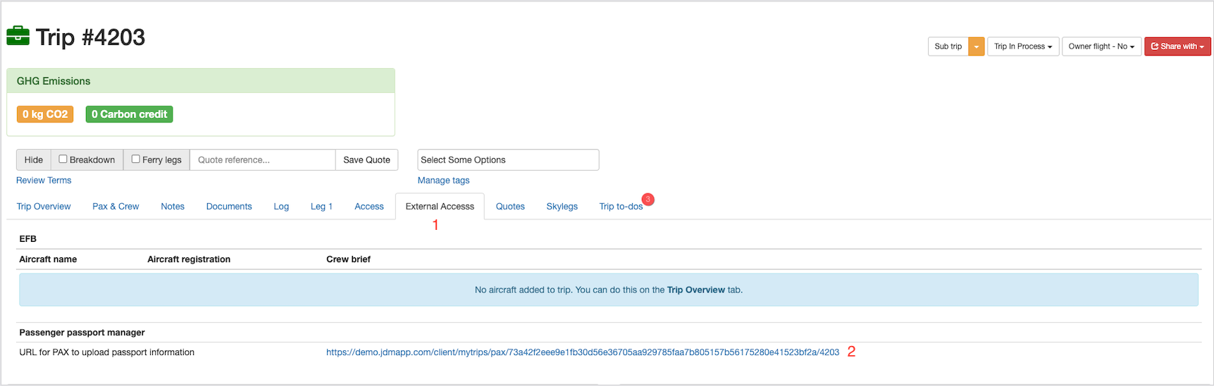Tick the Ferry legs checkbox
The width and height of the screenshot is (1214, 386).
click(x=136, y=159)
